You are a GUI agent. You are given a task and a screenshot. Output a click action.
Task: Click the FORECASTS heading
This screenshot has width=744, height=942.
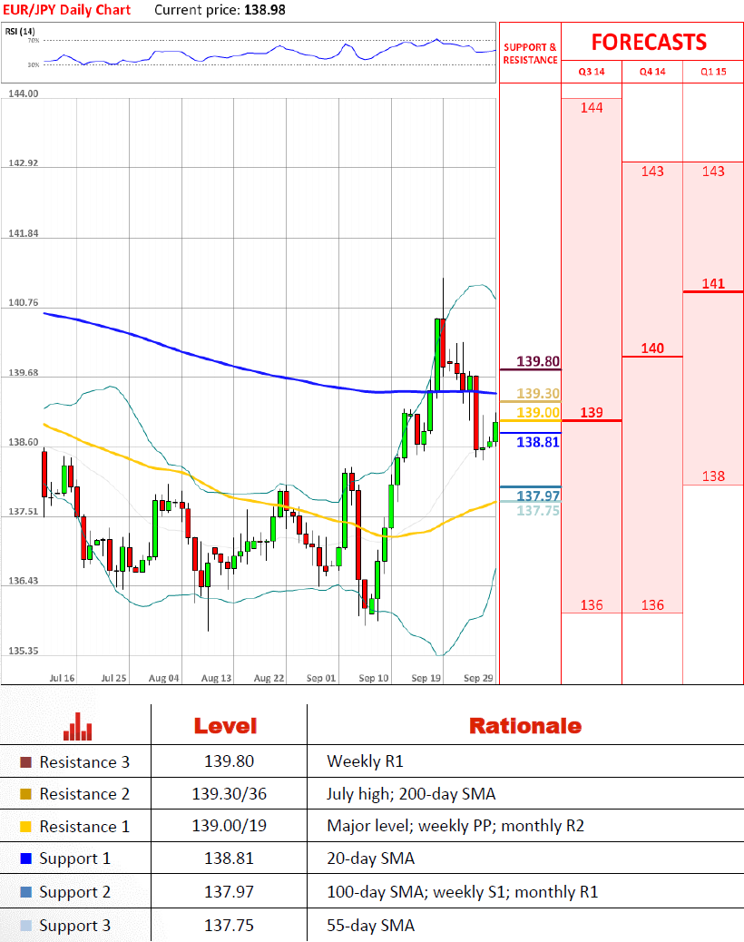[649, 42]
